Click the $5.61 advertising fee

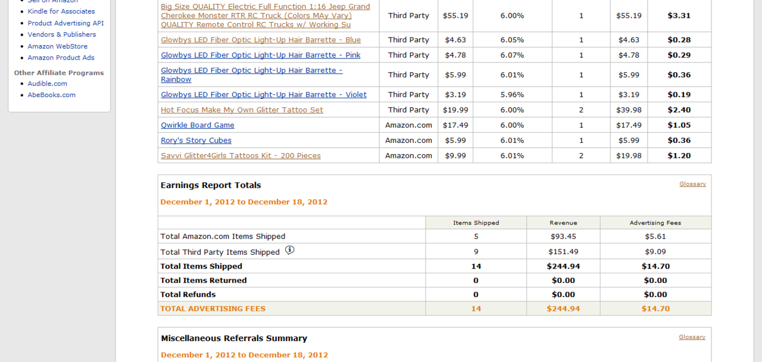pyautogui.click(x=655, y=236)
